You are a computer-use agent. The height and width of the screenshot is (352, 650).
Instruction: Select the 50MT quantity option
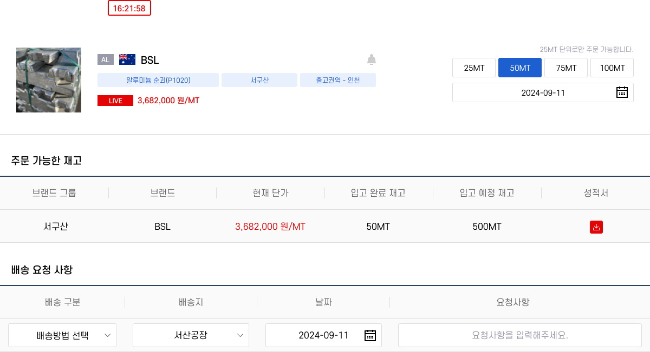tap(520, 68)
